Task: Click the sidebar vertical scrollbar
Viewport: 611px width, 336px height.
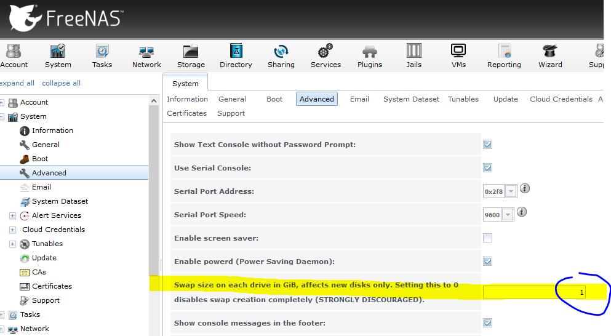Action: click(154, 191)
